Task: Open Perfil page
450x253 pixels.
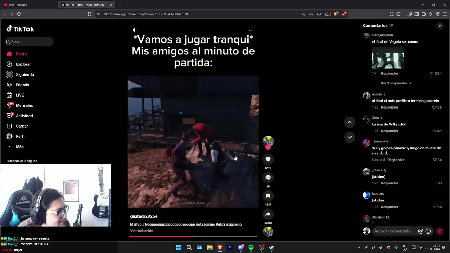Action: tap(16, 136)
